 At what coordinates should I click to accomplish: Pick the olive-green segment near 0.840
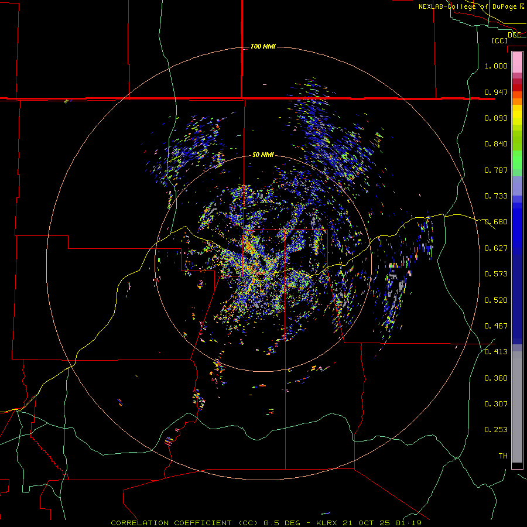coord(517,141)
